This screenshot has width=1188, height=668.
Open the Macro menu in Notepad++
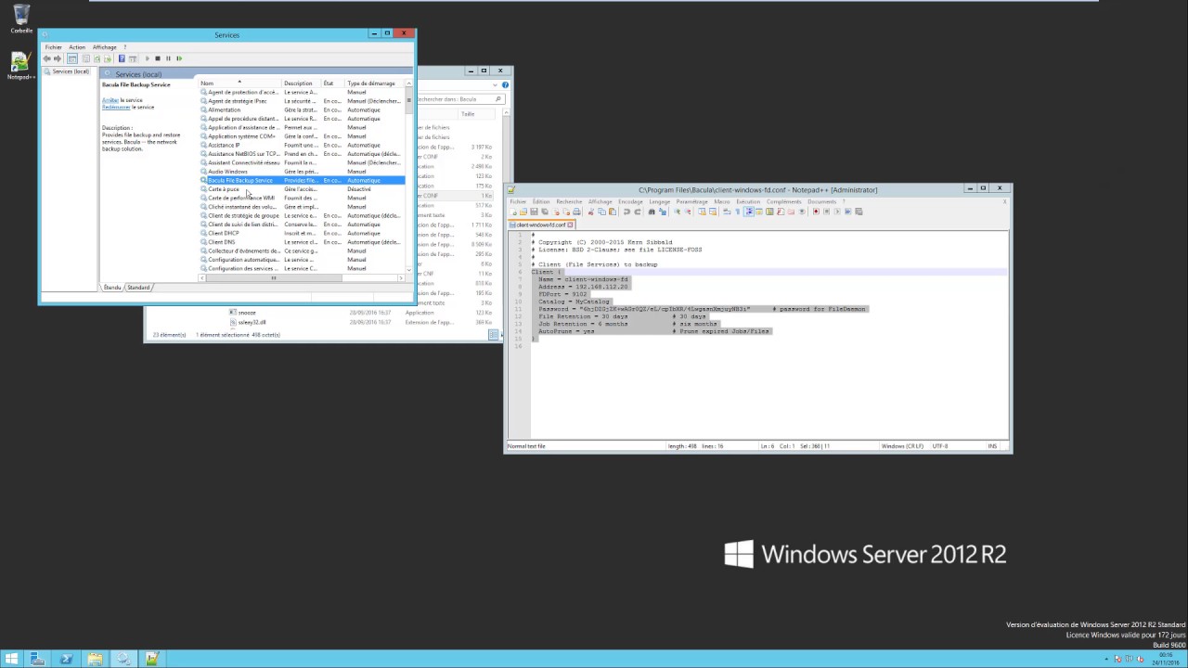(722, 201)
